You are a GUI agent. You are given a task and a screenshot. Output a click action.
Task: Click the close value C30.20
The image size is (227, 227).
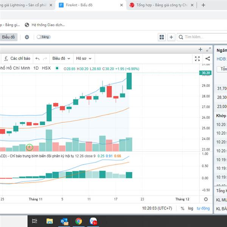(108, 69)
